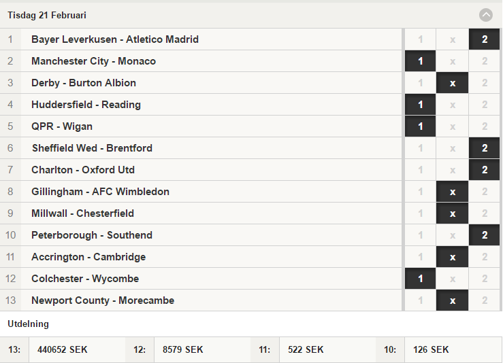
Task: Select 1 for Newport County - Morecambe
Action: coord(420,300)
